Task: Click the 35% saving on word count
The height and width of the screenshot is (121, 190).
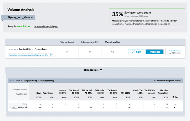Action: click(117, 14)
